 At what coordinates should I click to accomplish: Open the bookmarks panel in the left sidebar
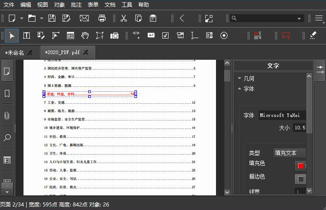click(x=7, y=93)
